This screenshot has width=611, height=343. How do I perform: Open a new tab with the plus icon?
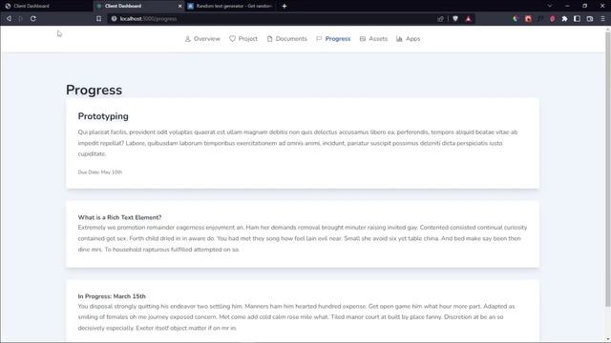point(284,6)
